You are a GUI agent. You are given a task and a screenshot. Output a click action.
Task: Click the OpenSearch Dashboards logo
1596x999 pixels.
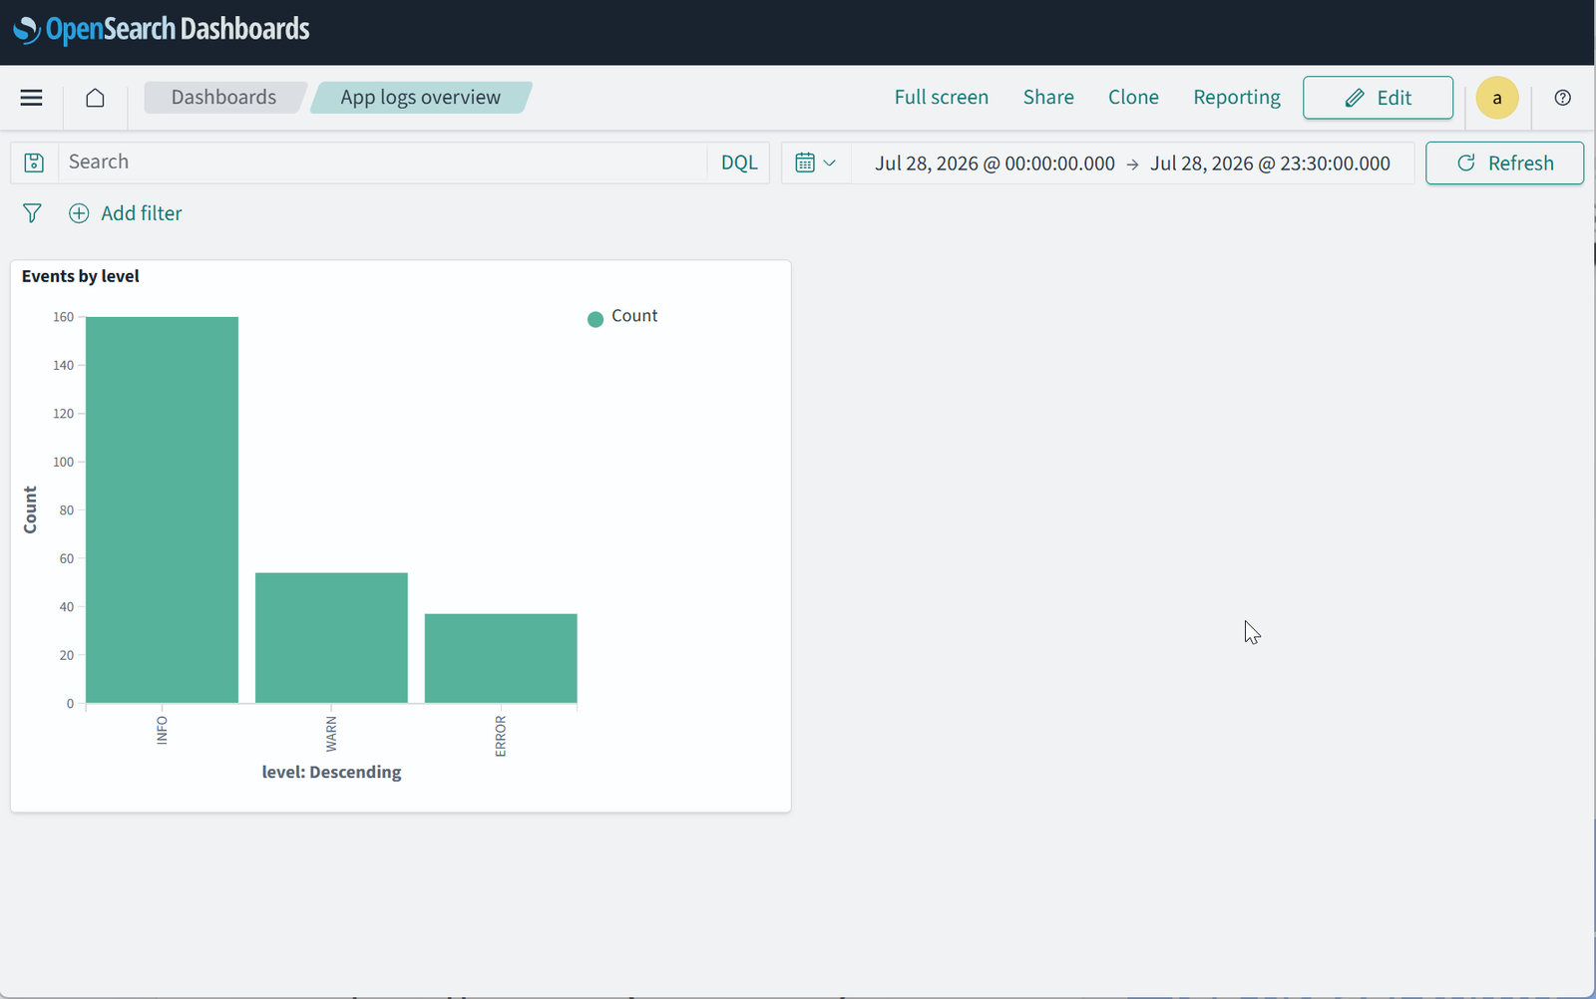coord(161,30)
